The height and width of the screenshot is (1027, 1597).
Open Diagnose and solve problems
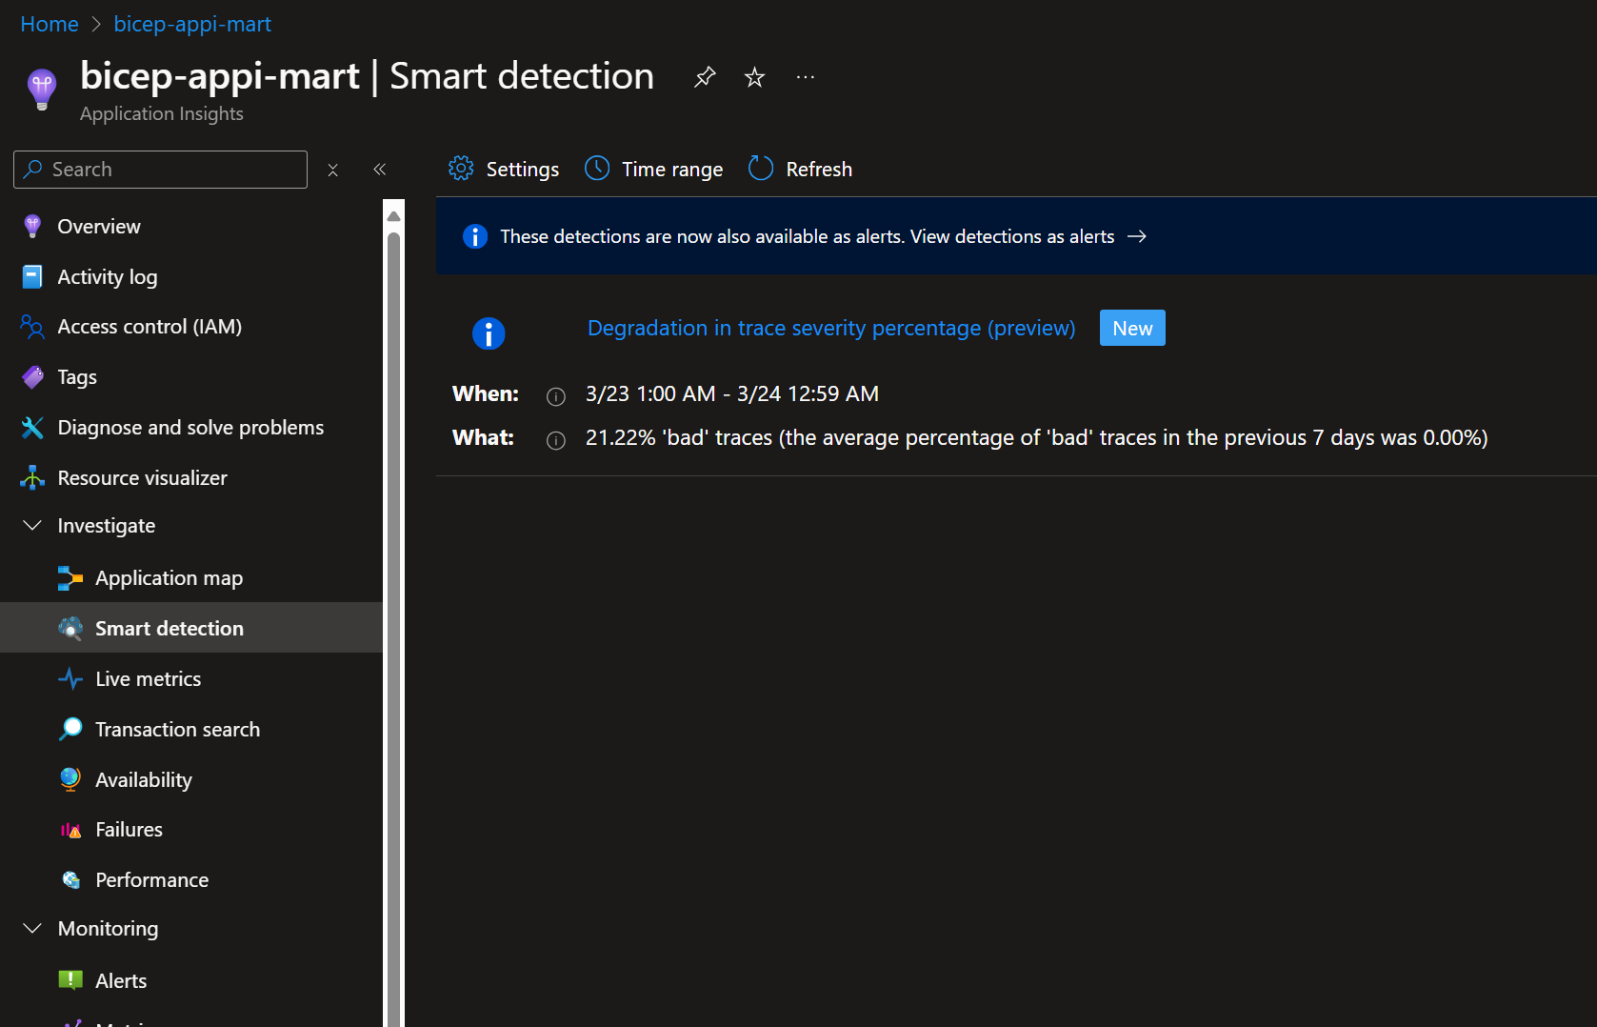[190, 428]
